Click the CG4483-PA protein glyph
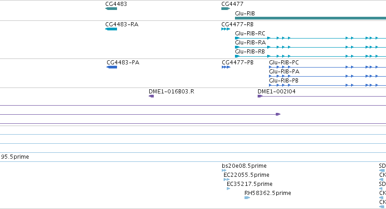 (x=112, y=67)
